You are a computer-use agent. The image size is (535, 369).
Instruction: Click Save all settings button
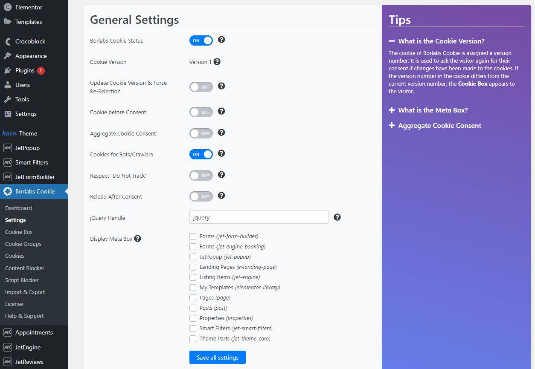218,357
